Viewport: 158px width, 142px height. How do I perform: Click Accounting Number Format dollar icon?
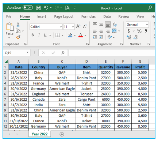point(129,31)
